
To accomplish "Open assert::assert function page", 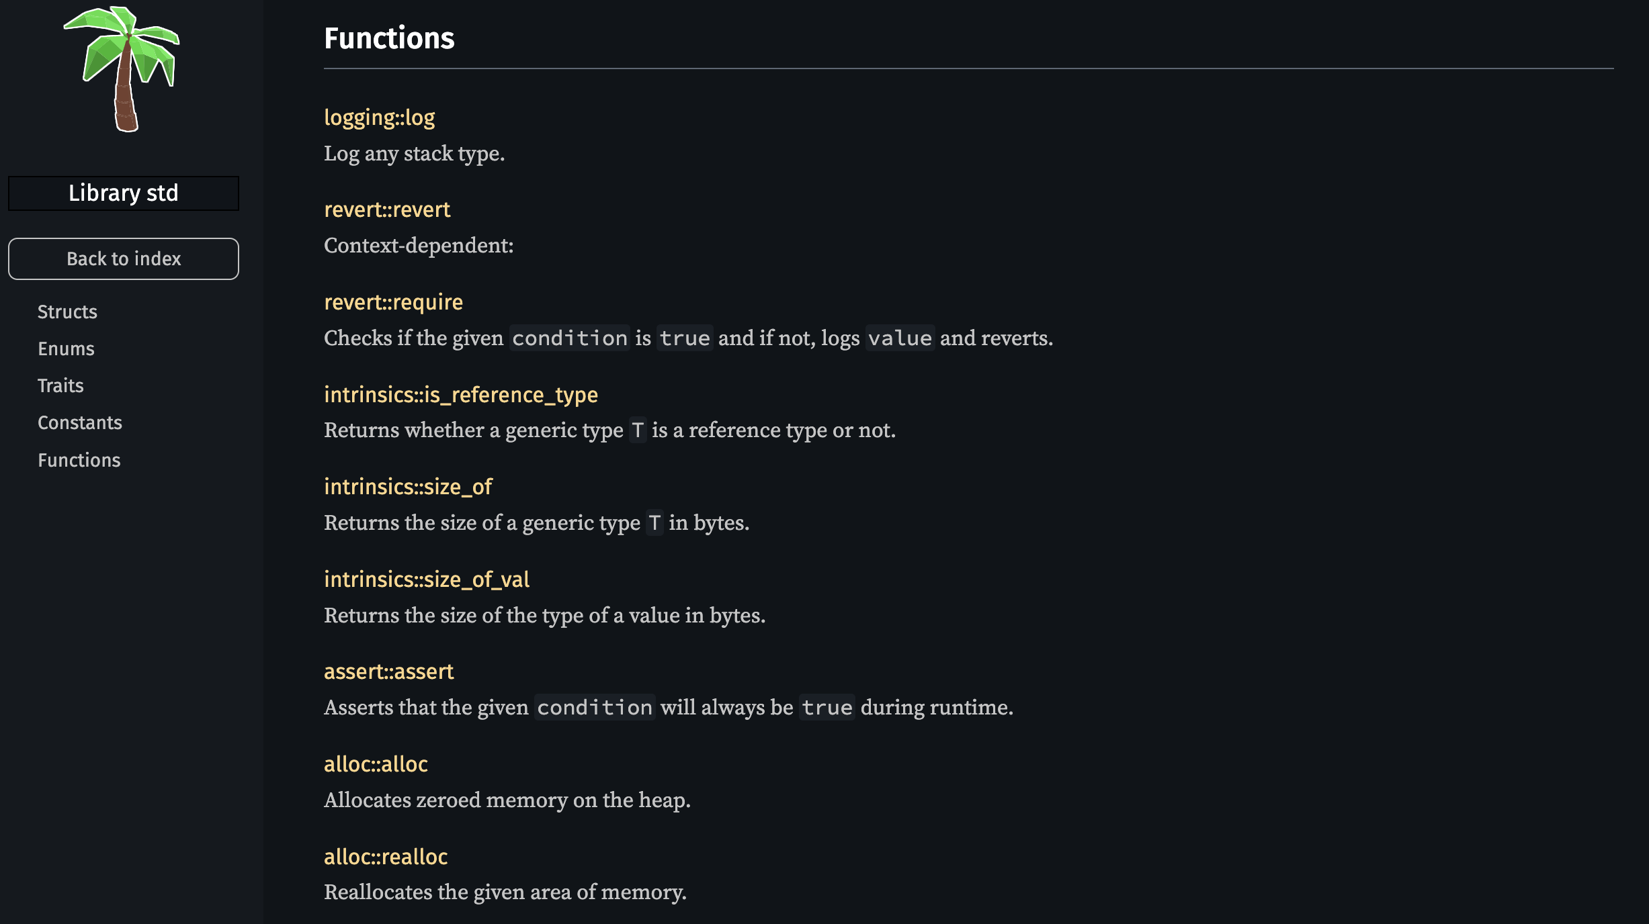I will (x=389, y=672).
